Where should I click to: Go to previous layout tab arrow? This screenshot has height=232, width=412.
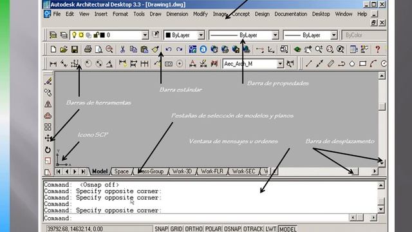tap(67, 171)
